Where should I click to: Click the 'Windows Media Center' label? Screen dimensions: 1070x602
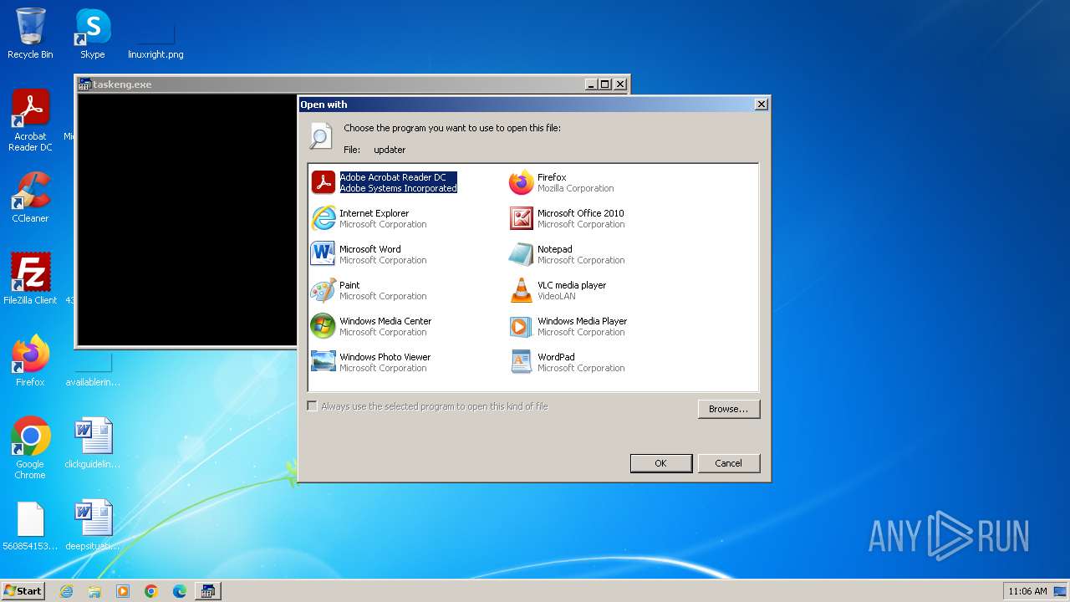pos(385,321)
